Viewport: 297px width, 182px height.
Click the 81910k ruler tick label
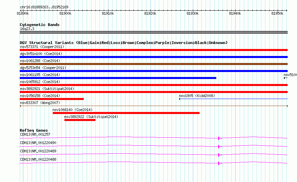[108, 13]
